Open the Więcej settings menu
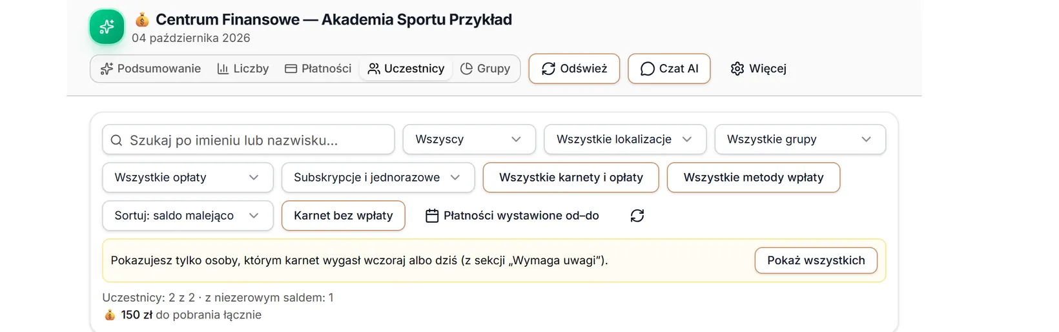 [759, 68]
